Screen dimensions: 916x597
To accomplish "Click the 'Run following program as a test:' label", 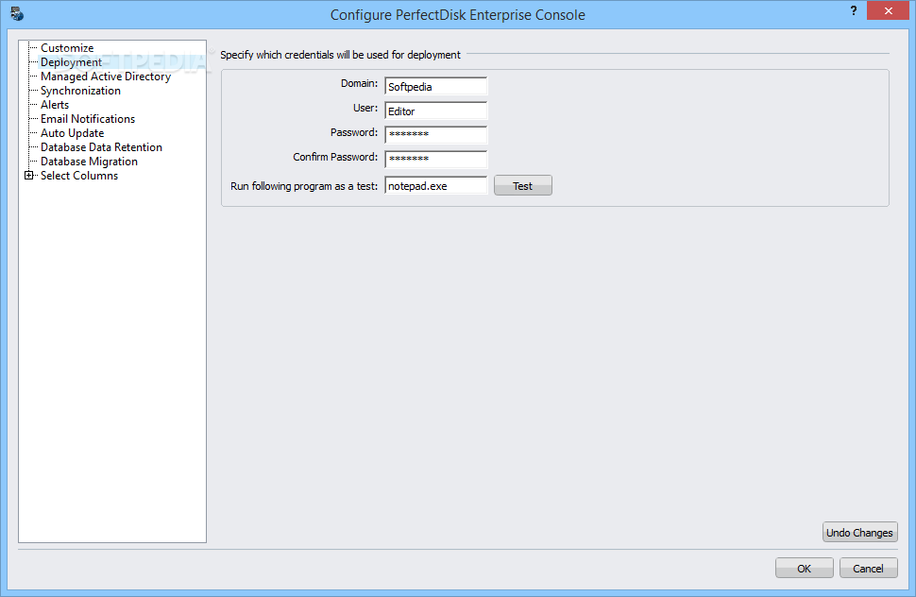I will pos(304,186).
